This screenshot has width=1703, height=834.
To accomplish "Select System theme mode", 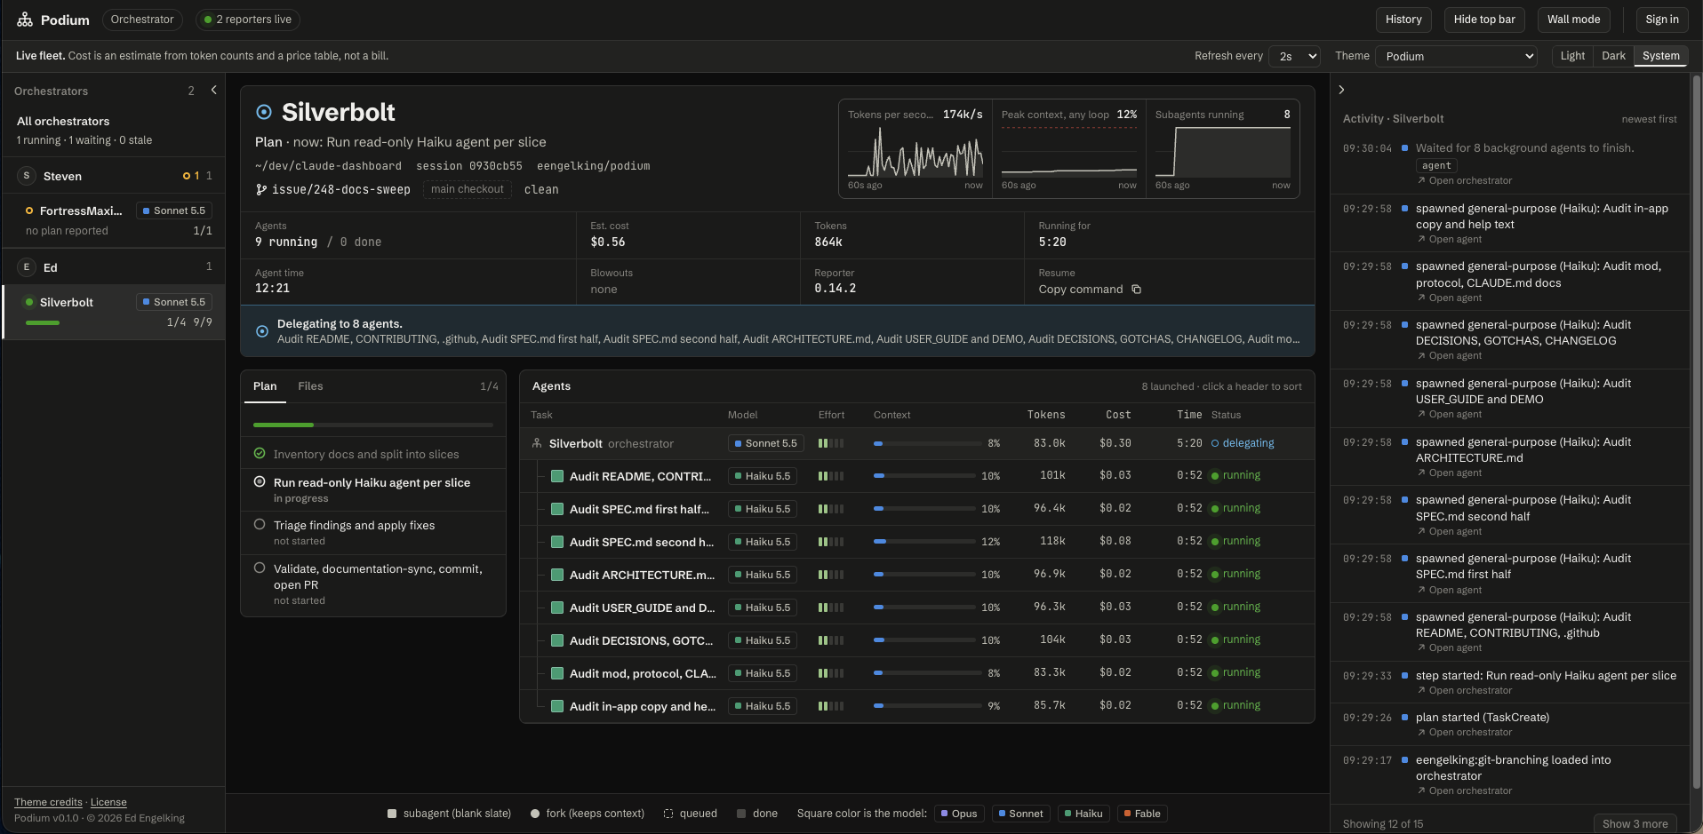I will pyautogui.click(x=1660, y=56).
